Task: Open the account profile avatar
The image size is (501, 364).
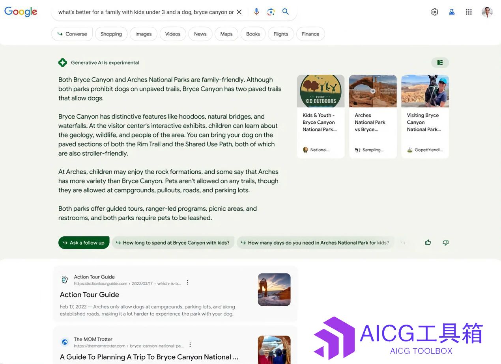Action: (487, 12)
